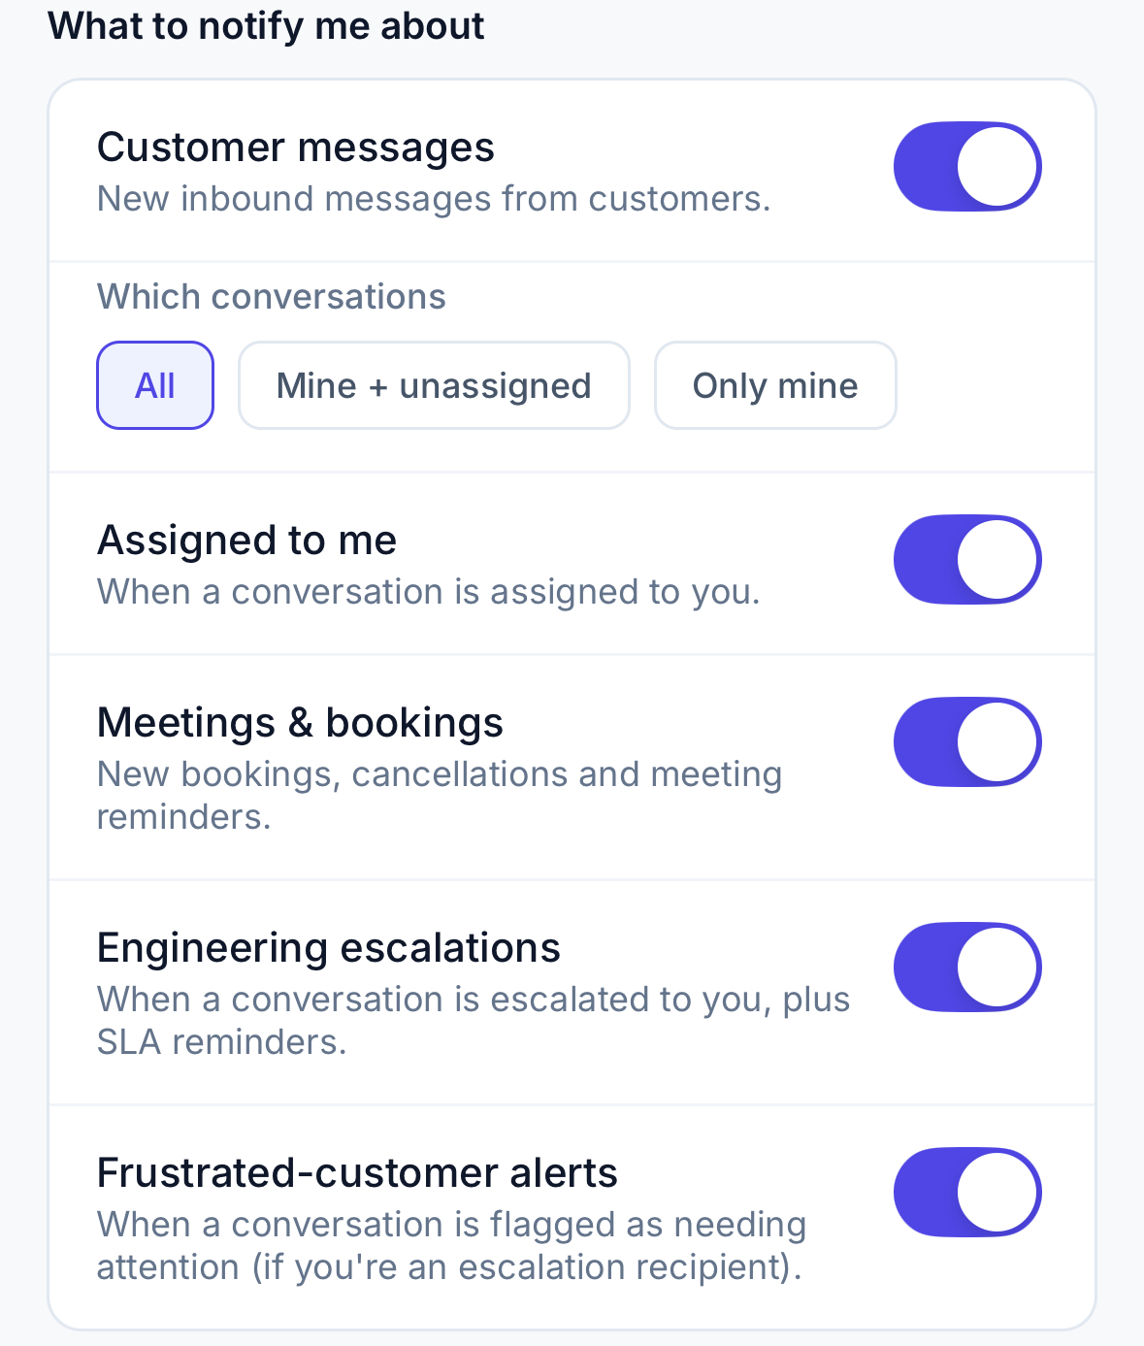Choose Mine + unassigned conversations
Viewport: 1144px width, 1346px height.
click(434, 385)
